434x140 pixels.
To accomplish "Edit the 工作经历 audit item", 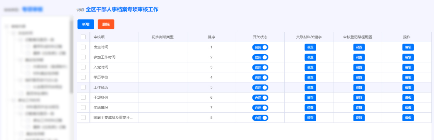I will (408, 87).
